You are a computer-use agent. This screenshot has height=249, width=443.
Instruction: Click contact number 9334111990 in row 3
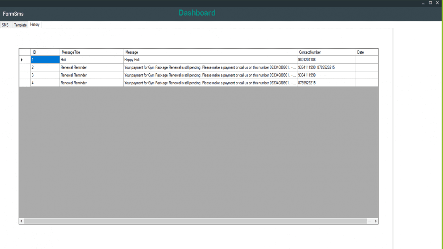coord(326,75)
